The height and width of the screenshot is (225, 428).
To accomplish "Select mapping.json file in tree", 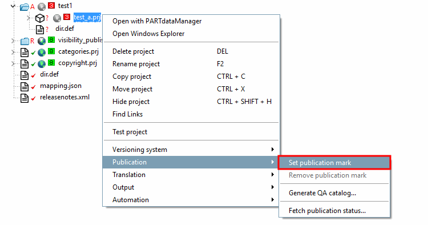I will [60, 86].
